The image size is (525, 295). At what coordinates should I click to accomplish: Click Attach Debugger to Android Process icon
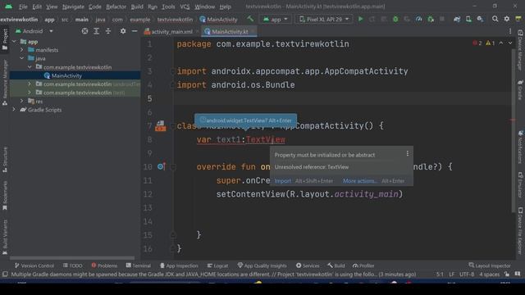point(431,19)
